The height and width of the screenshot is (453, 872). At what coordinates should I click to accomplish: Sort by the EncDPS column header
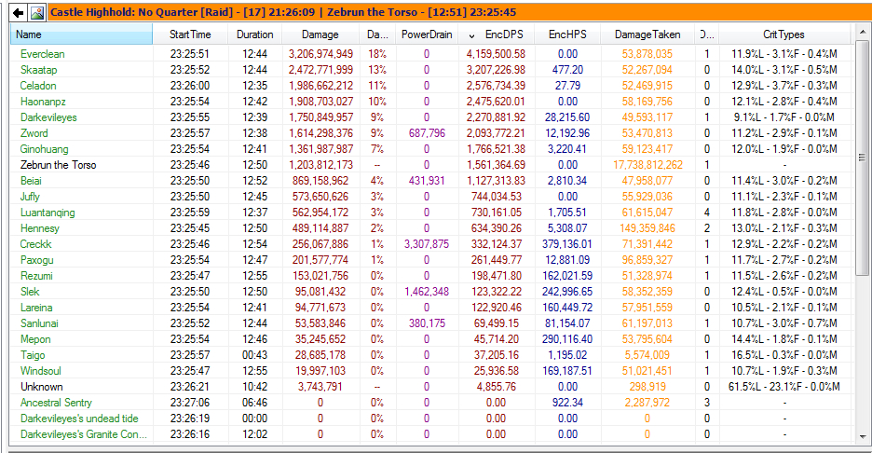(504, 34)
